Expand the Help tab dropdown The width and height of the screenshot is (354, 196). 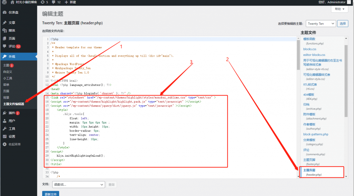coord(339,9)
